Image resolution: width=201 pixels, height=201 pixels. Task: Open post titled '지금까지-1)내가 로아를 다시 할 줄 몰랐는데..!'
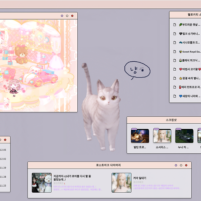pyautogui.click(x=72, y=178)
